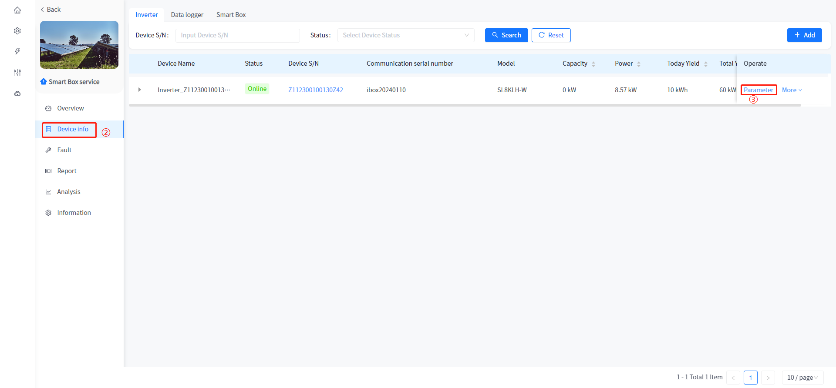Image resolution: width=836 pixels, height=388 pixels.
Task: Click the Device Name column header
Action: coord(176,64)
